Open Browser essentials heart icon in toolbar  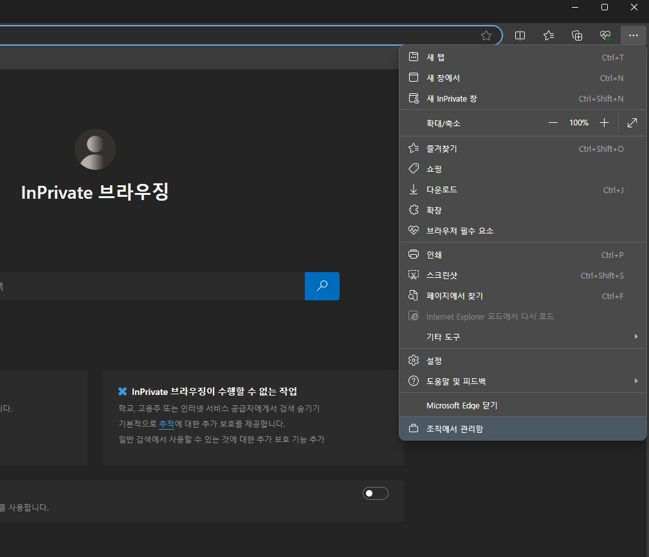(x=605, y=35)
